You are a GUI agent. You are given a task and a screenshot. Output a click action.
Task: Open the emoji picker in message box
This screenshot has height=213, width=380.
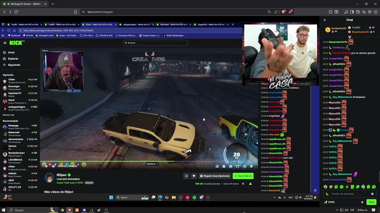tap(372, 194)
